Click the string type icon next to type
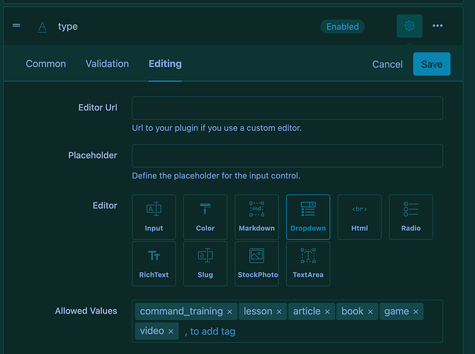 (42, 27)
